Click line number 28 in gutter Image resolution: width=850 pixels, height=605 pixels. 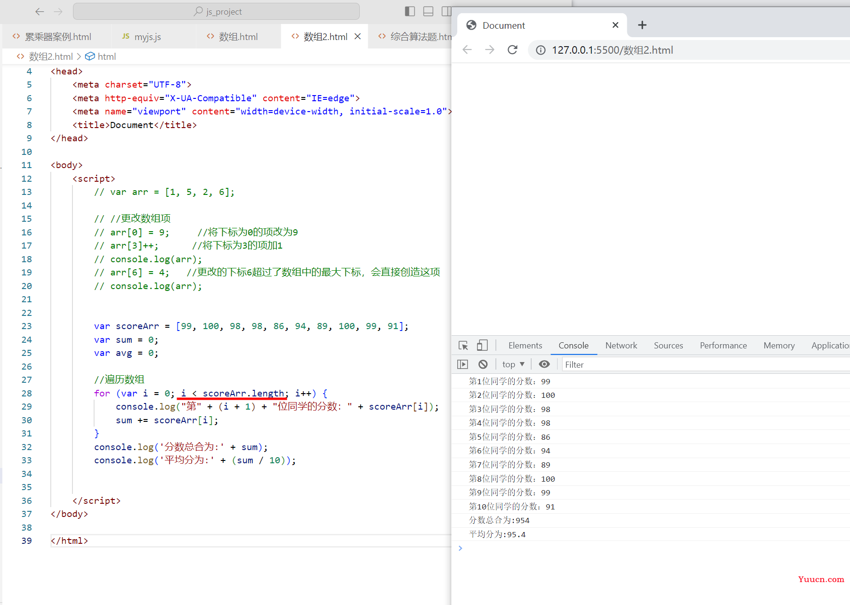coord(27,393)
